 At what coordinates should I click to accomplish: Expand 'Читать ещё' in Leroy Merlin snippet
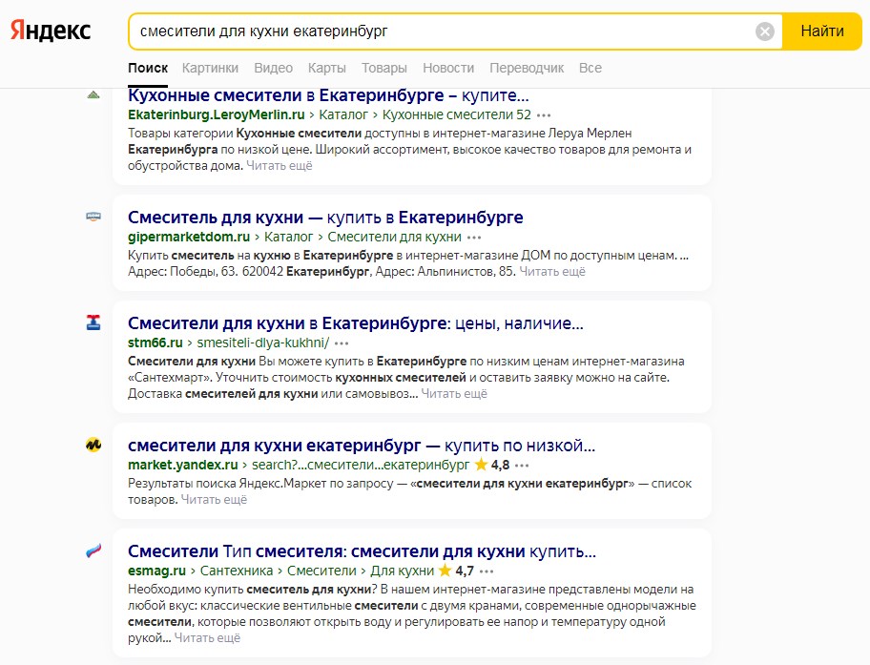[280, 165]
